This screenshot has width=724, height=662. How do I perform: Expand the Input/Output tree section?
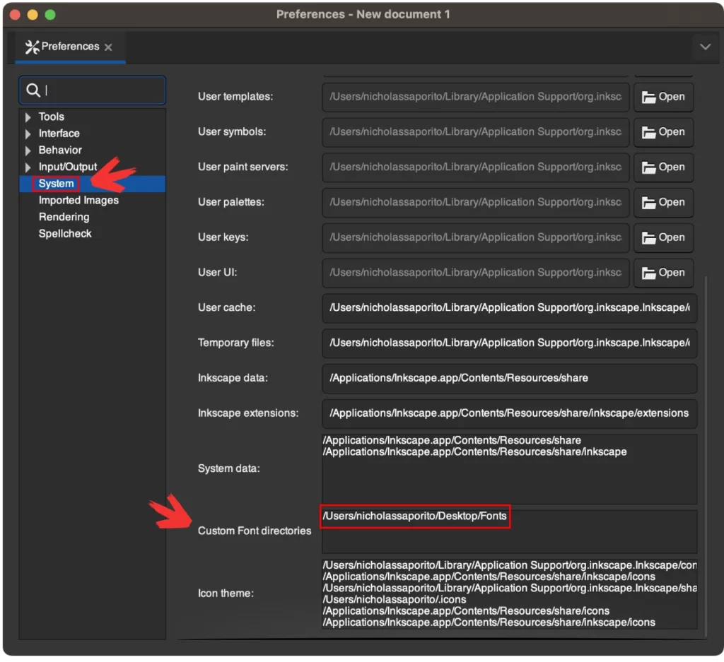(28, 167)
